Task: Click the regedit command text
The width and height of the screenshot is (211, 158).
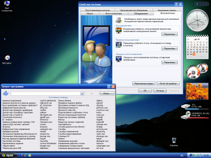Action: (99, 120)
